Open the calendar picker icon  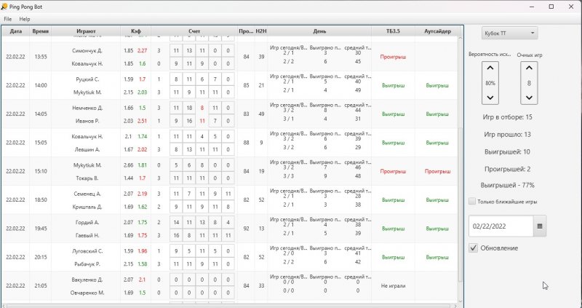(540, 226)
